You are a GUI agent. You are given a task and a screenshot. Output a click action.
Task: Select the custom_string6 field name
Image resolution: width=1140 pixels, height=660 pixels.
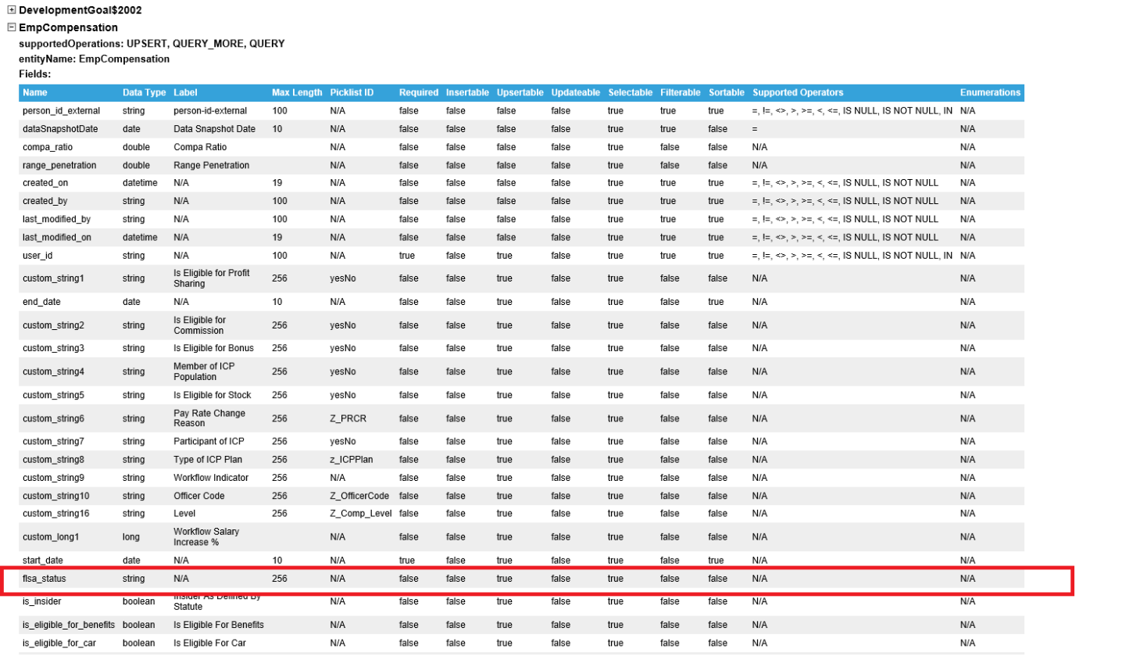(53, 418)
